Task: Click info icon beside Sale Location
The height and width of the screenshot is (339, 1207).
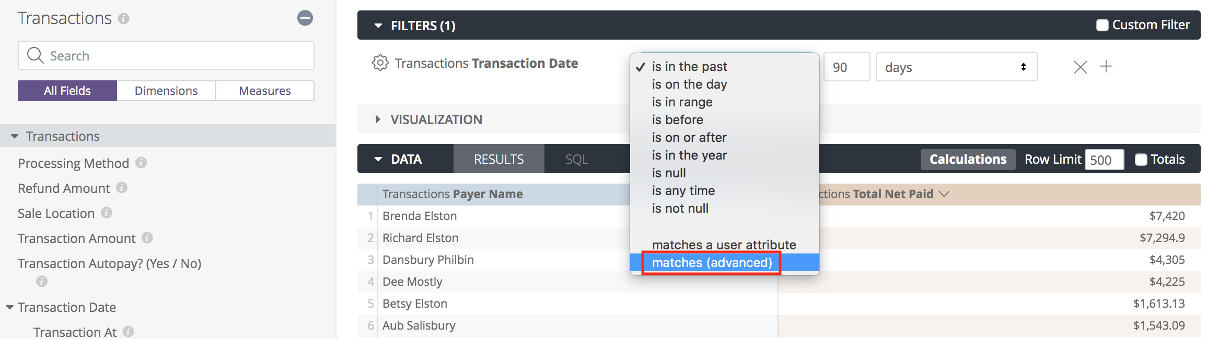Action: [x=107, y=213]
